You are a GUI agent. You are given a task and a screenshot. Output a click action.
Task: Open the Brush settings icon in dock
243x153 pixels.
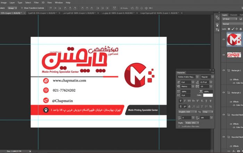pos(217,30)
